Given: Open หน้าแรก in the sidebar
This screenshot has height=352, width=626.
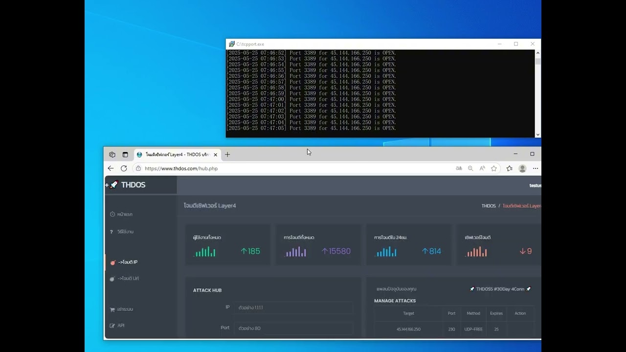Looking at the screenshot, I should pyautogui.click(x=121, y=214).
